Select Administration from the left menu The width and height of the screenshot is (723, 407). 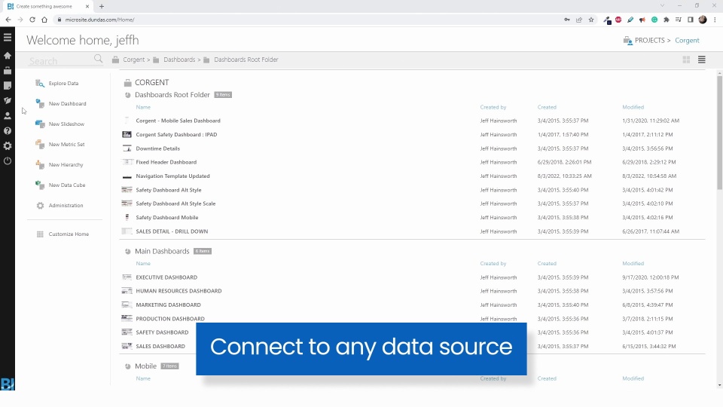(66, 205)
